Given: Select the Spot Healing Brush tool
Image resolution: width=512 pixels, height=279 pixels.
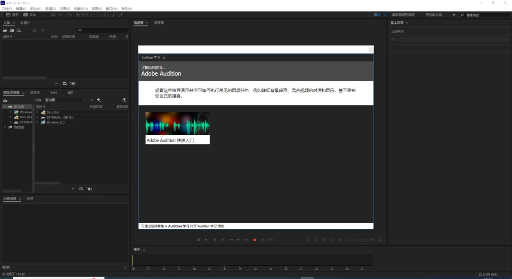Looking at the screenshot, I should (x=121, y=15).
